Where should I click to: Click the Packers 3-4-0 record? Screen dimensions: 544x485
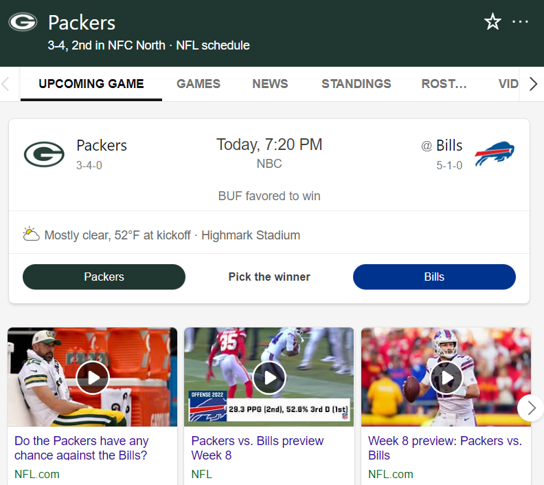89,165
